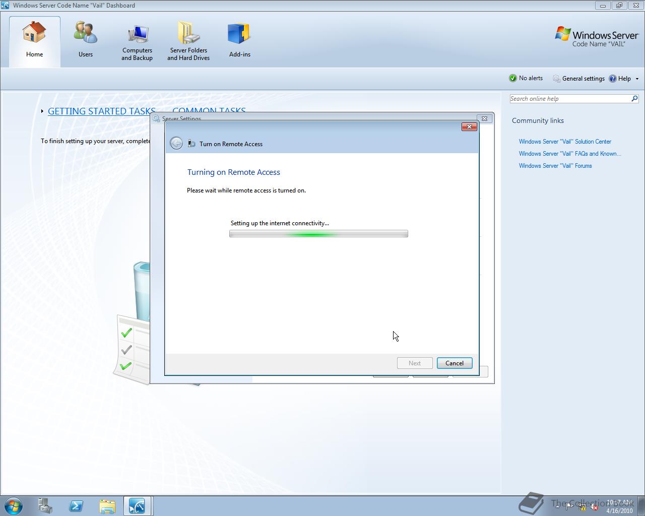Switch to the Common Tasks tab
The height and width of the screenshot is (516, 645).
(x=209, y=110)
